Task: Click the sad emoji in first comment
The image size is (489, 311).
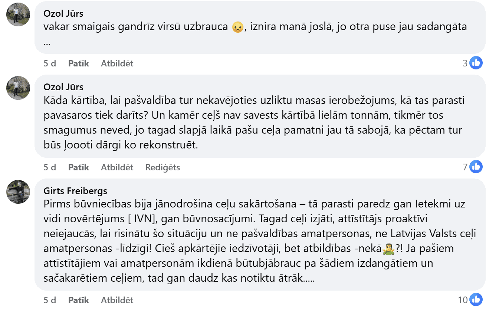Action: (x=237, y=27)
